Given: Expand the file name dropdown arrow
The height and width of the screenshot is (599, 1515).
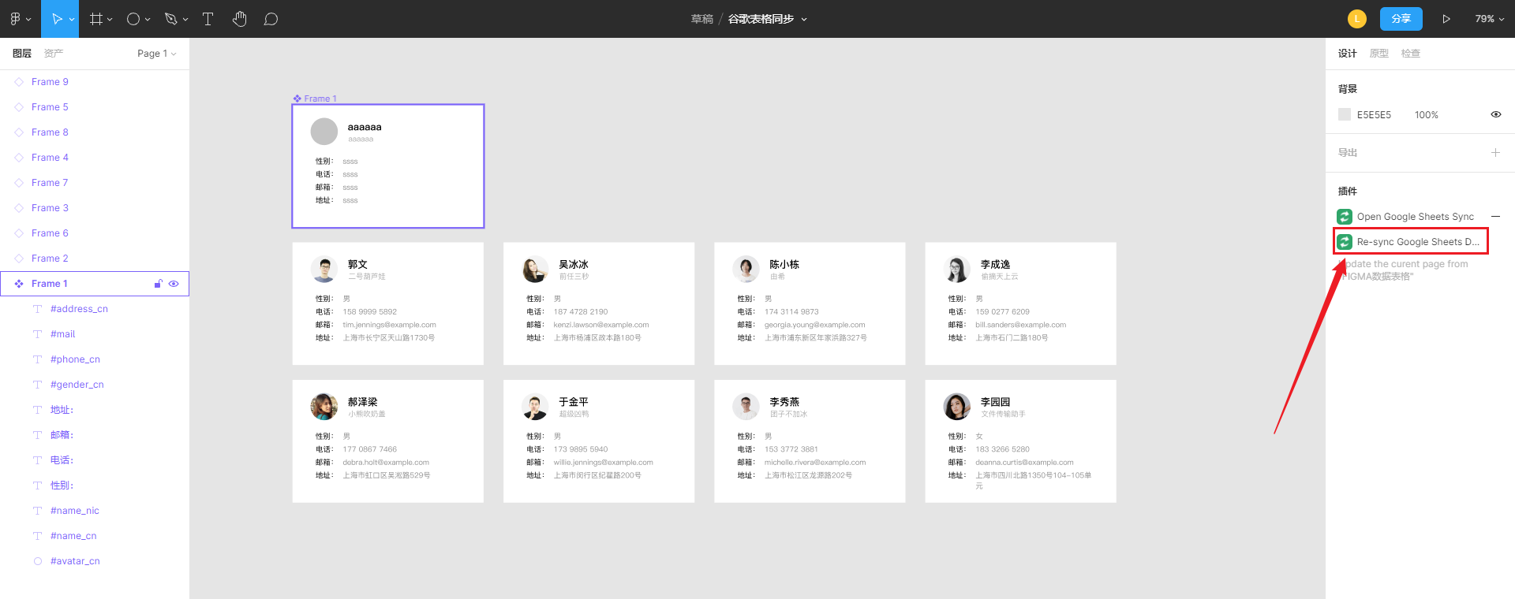Looking at the screenshot, I should click(804, 20).
